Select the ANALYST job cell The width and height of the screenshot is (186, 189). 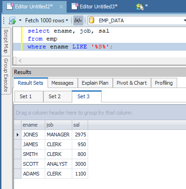58,164
